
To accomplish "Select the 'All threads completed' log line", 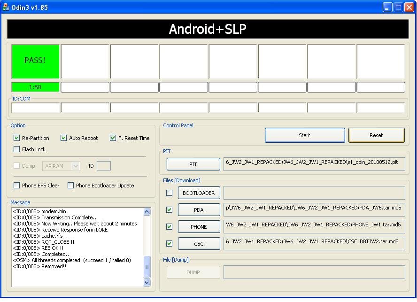I will [x=72, y=260].
